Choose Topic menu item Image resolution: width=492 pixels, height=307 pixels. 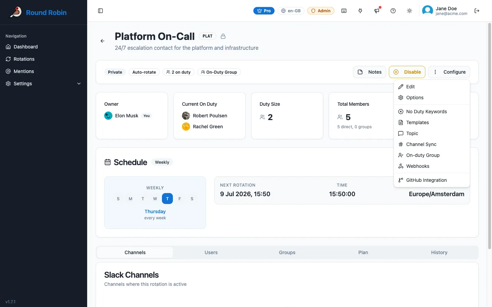[x=432, y=133]
